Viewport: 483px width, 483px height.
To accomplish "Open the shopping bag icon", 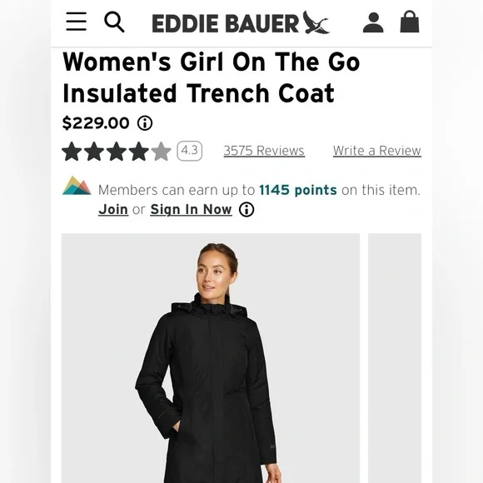I will point(410,22).
